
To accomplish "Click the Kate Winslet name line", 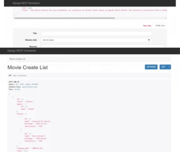I will [35, 136].
